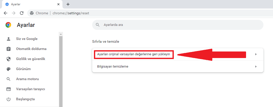The image size is (273, 107).
Task: Click the person icon for Siz ve Google
Action: 9,39
